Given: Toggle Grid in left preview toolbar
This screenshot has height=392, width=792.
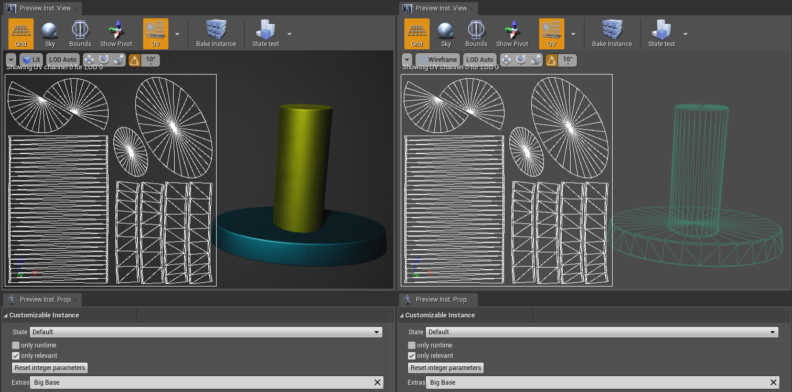Looking at the screenshot, I should coord(21,34).
